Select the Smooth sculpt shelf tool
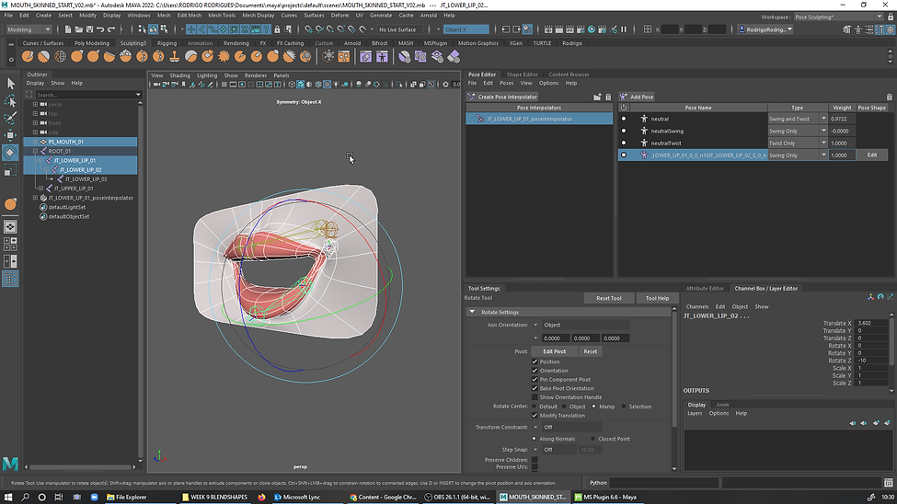Image resolution: width=897 pixels, height=504 pixels. [x=43, y=56]
